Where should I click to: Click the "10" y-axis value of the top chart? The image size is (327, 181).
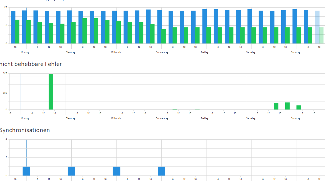coord(6,25)
